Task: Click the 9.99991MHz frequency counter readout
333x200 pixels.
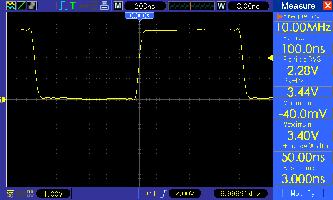Action: 240,193
